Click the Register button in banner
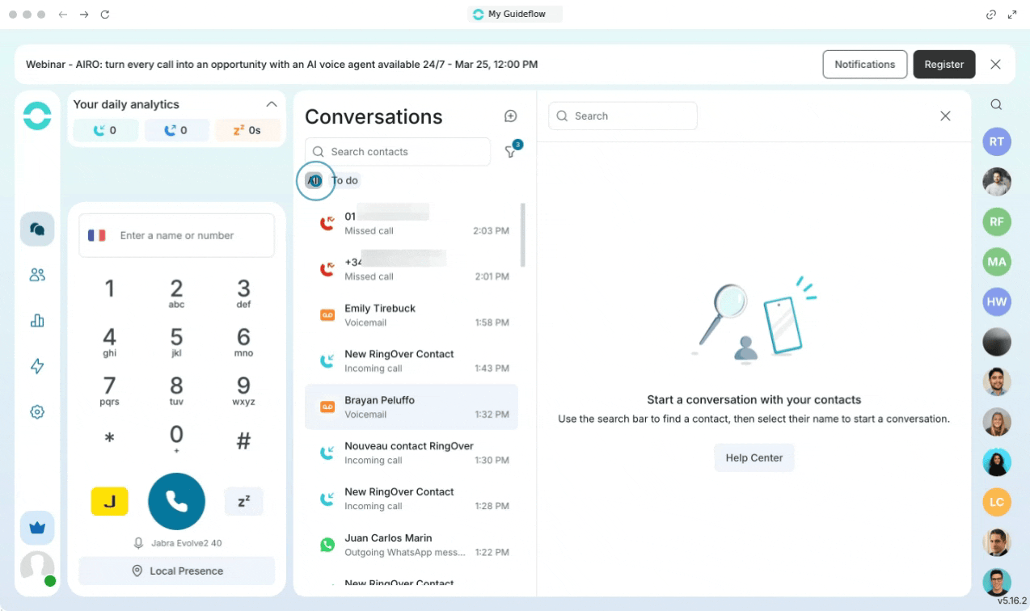Viewport: 1030px width, 611px height. click(943, 65)
